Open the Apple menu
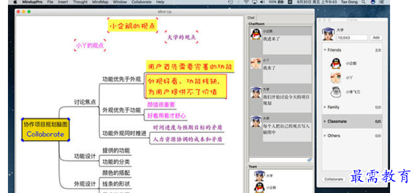The width and height of the screenshot is (415, 193). pos(15,2)
